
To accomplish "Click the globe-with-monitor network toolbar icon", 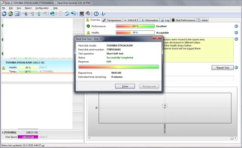I will tap(74, 14).
